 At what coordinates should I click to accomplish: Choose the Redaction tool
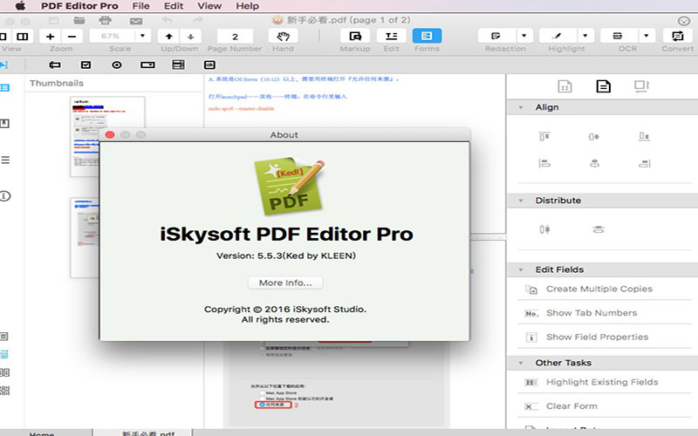496,36
